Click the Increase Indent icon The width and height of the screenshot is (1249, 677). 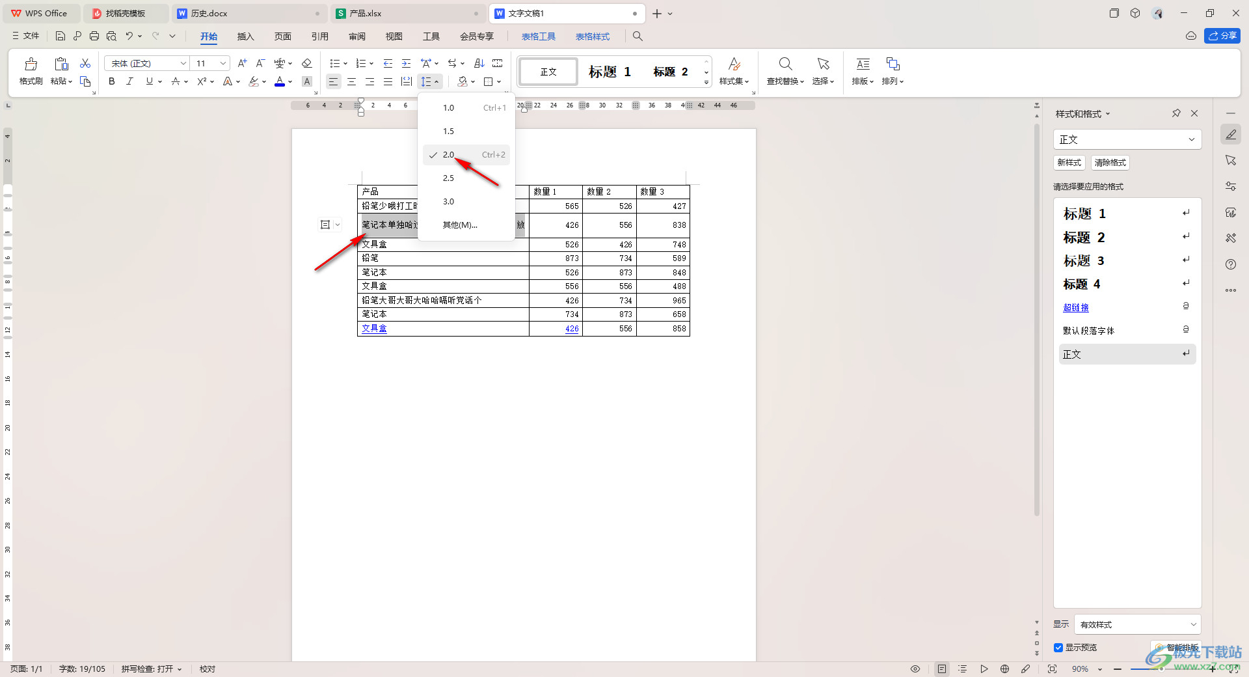coord(407,63)
